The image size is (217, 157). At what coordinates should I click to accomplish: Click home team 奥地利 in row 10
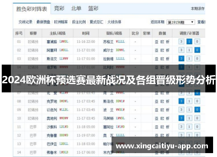[x=52, y=118]
